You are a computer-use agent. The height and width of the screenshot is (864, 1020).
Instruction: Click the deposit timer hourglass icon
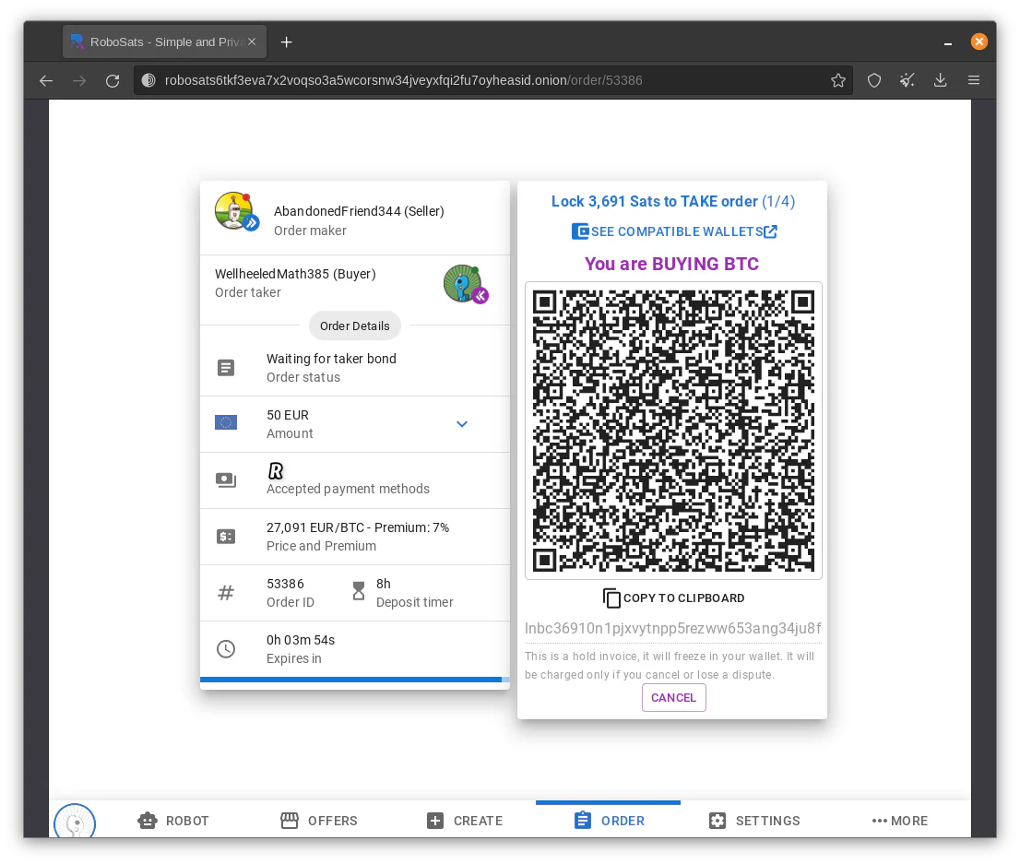click(359, 591)
